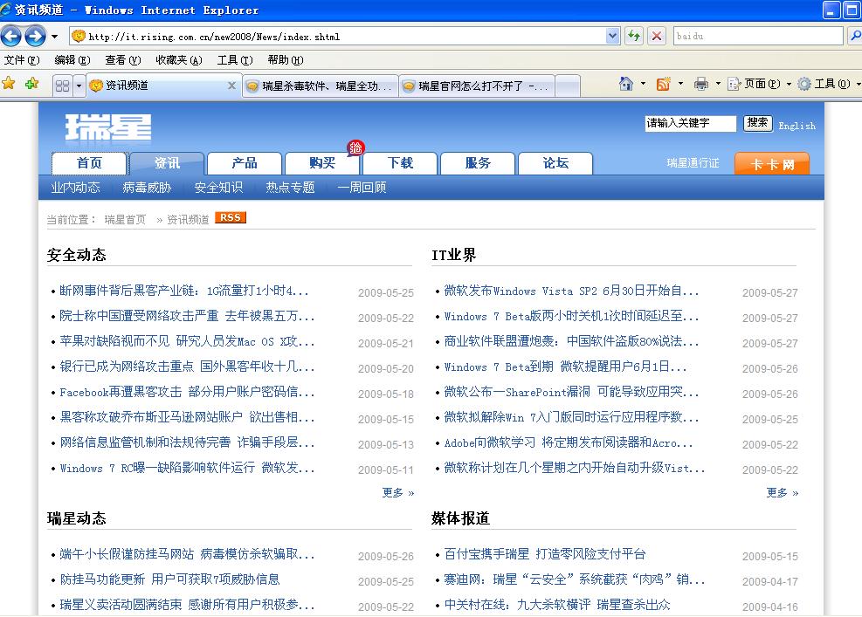
Task: Click the Add to Favorites icon
Action: tap(32, 84)
